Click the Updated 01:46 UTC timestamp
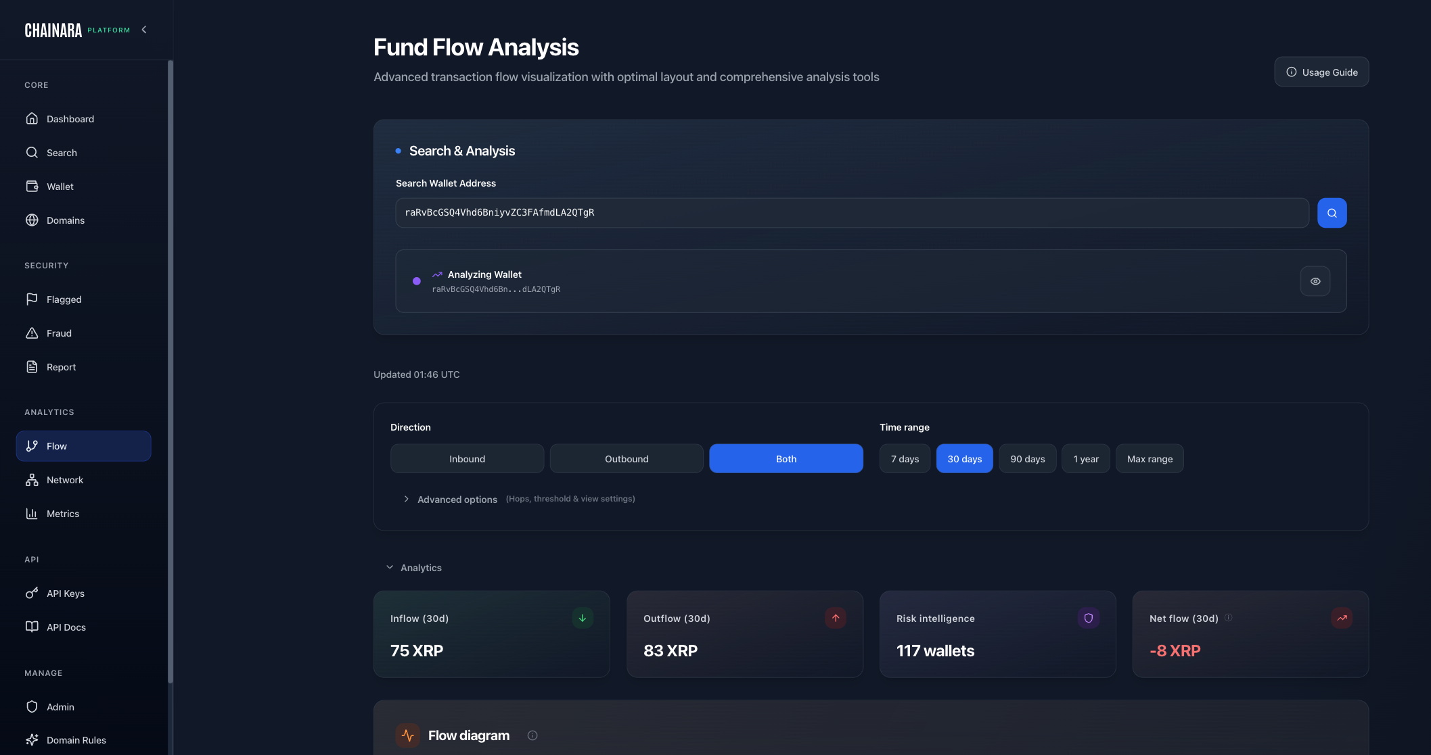The height and width of the screenshot is (755, 1431). pyautogui.click(x=417, y=374)
